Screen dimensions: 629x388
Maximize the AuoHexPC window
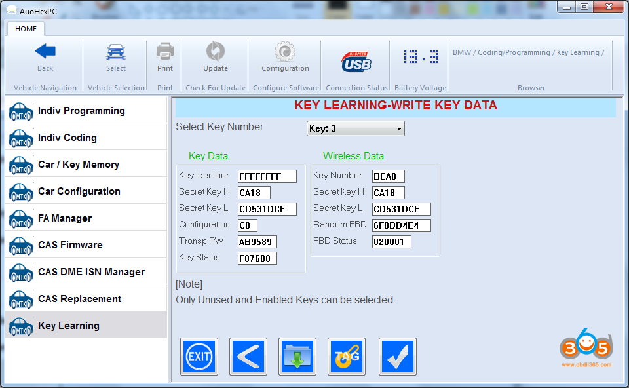(x=584, y=7)
